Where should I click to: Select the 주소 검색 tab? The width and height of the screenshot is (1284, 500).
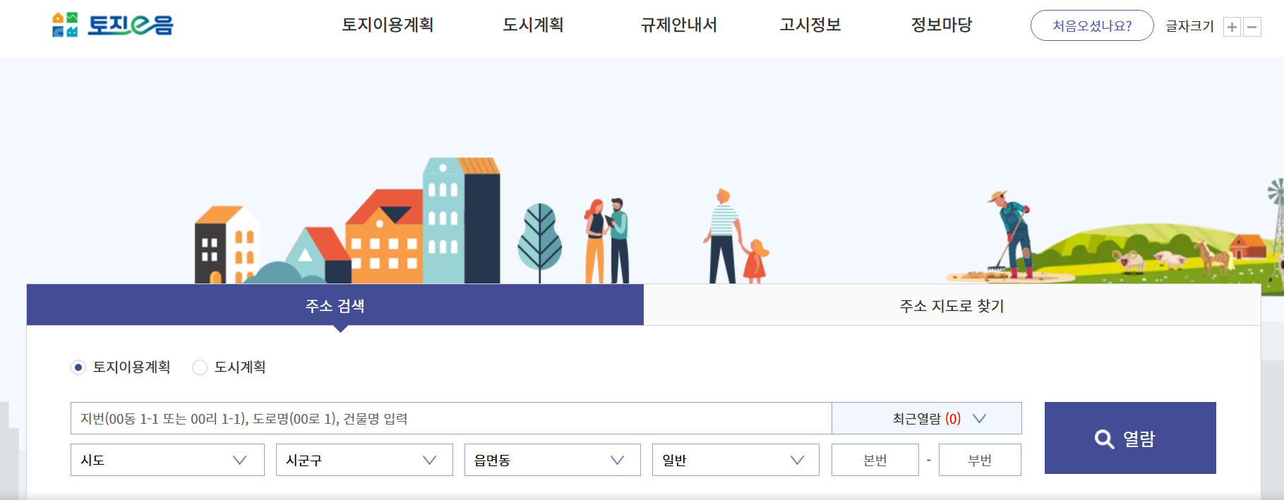[x=335, y=306]
